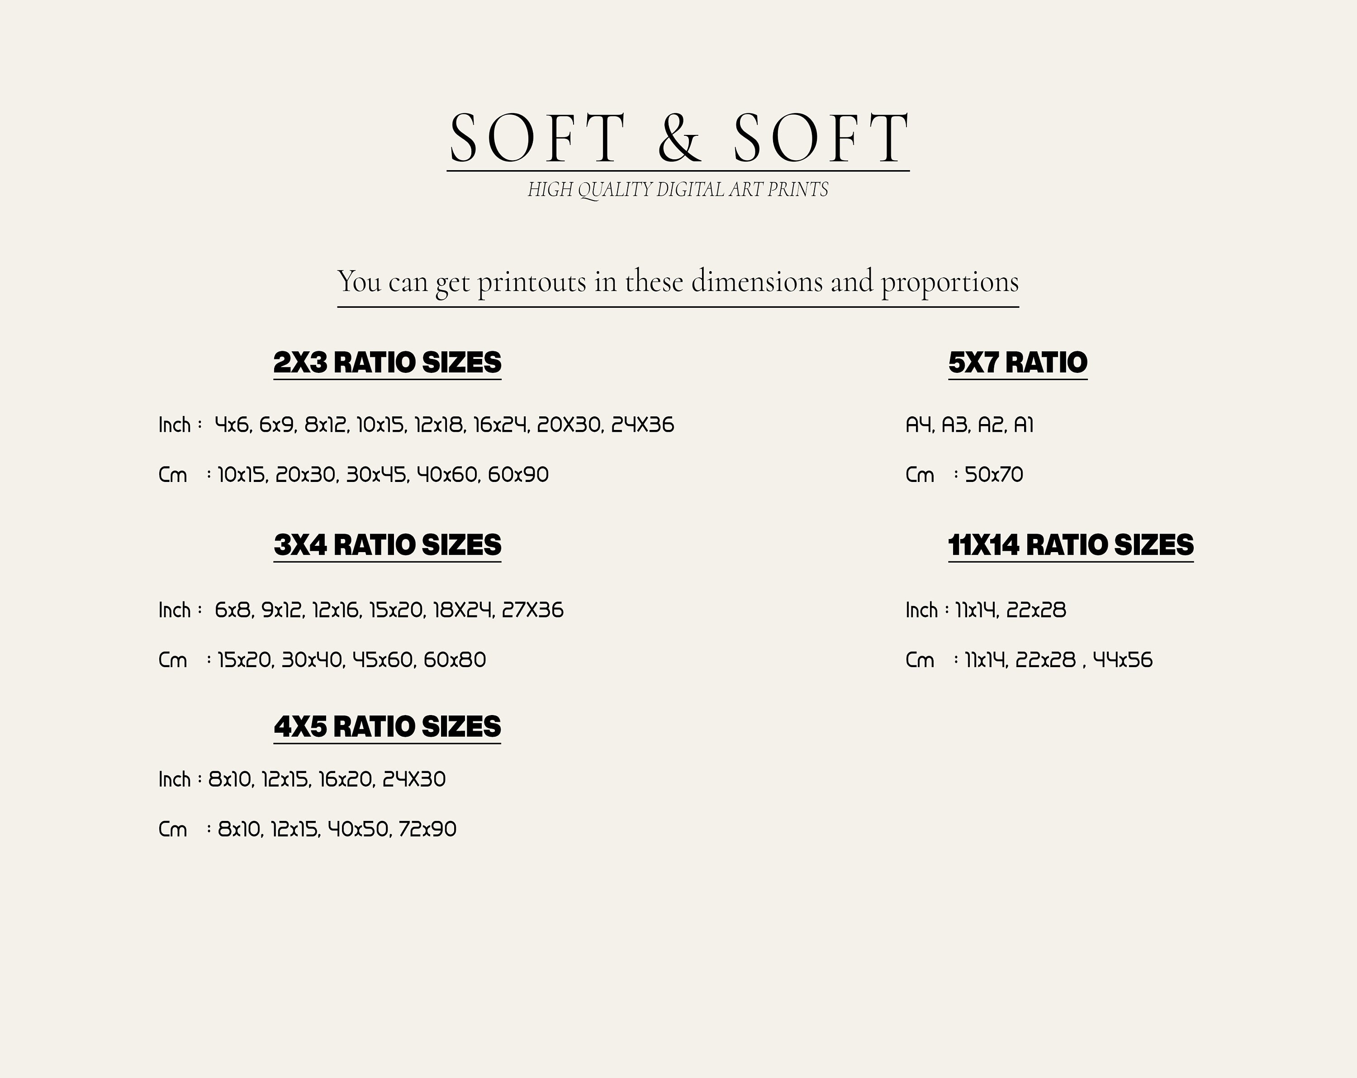Select the 5X7 RATIO heading
Viewport: 1357px width, 1078px height.
(x=1018, y=363)
